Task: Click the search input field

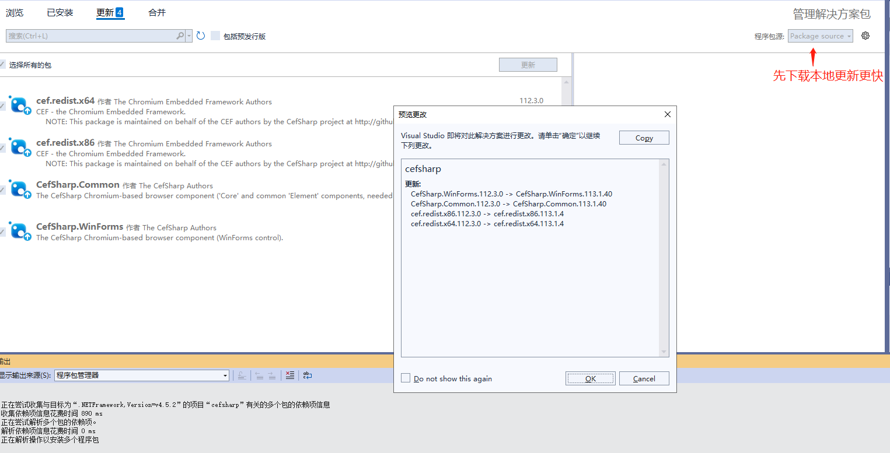Action: click(92, 36)
